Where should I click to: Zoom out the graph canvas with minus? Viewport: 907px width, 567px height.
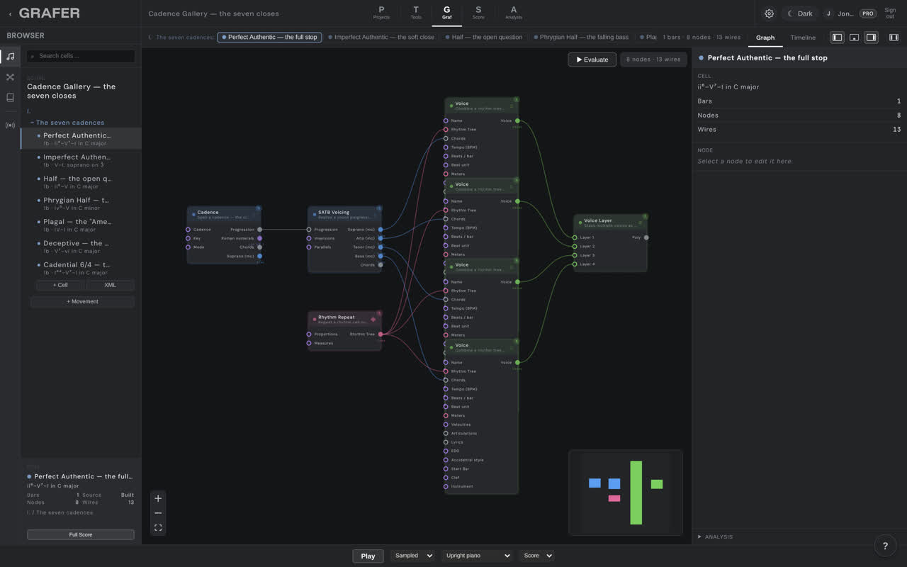coord(158,513)
